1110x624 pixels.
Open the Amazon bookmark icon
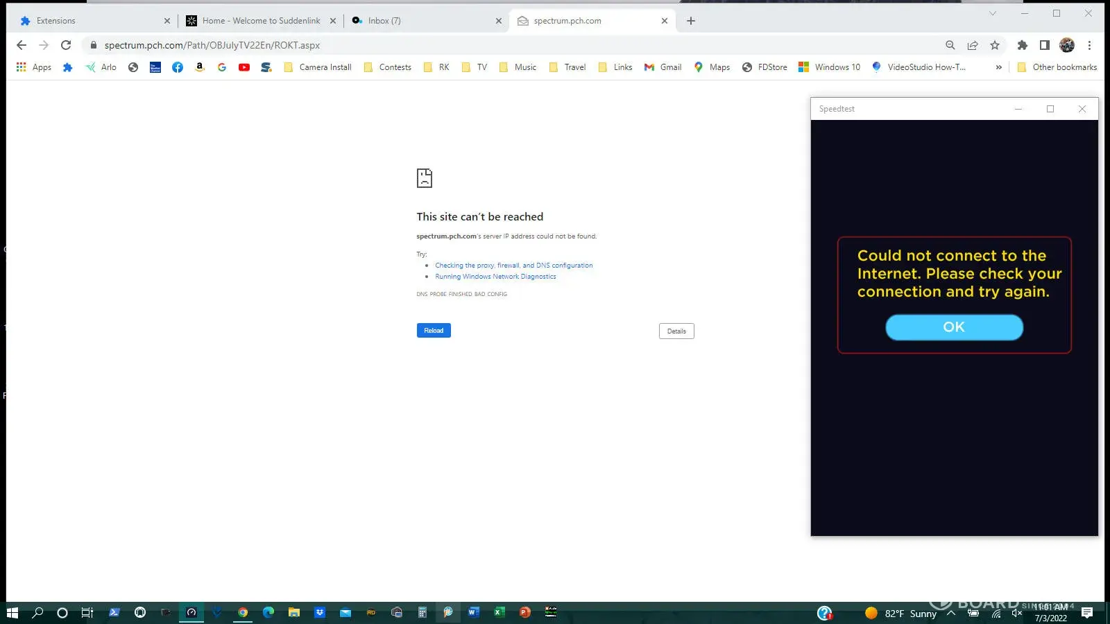pyautogui.click(x=200, y=67)
